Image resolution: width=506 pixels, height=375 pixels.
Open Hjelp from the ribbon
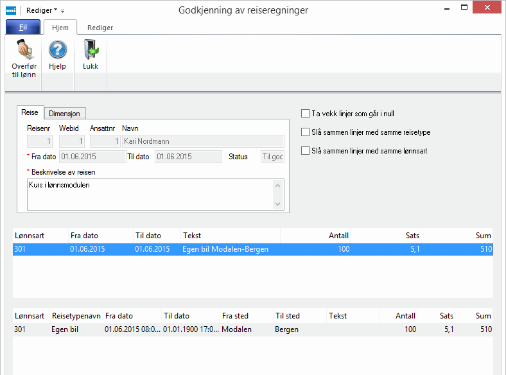(58, 50)
